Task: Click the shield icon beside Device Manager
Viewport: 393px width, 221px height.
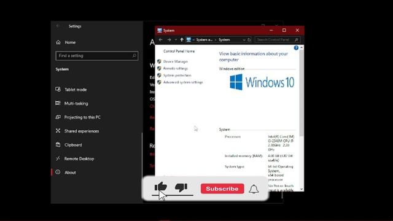Action: (x=159, y=61)
